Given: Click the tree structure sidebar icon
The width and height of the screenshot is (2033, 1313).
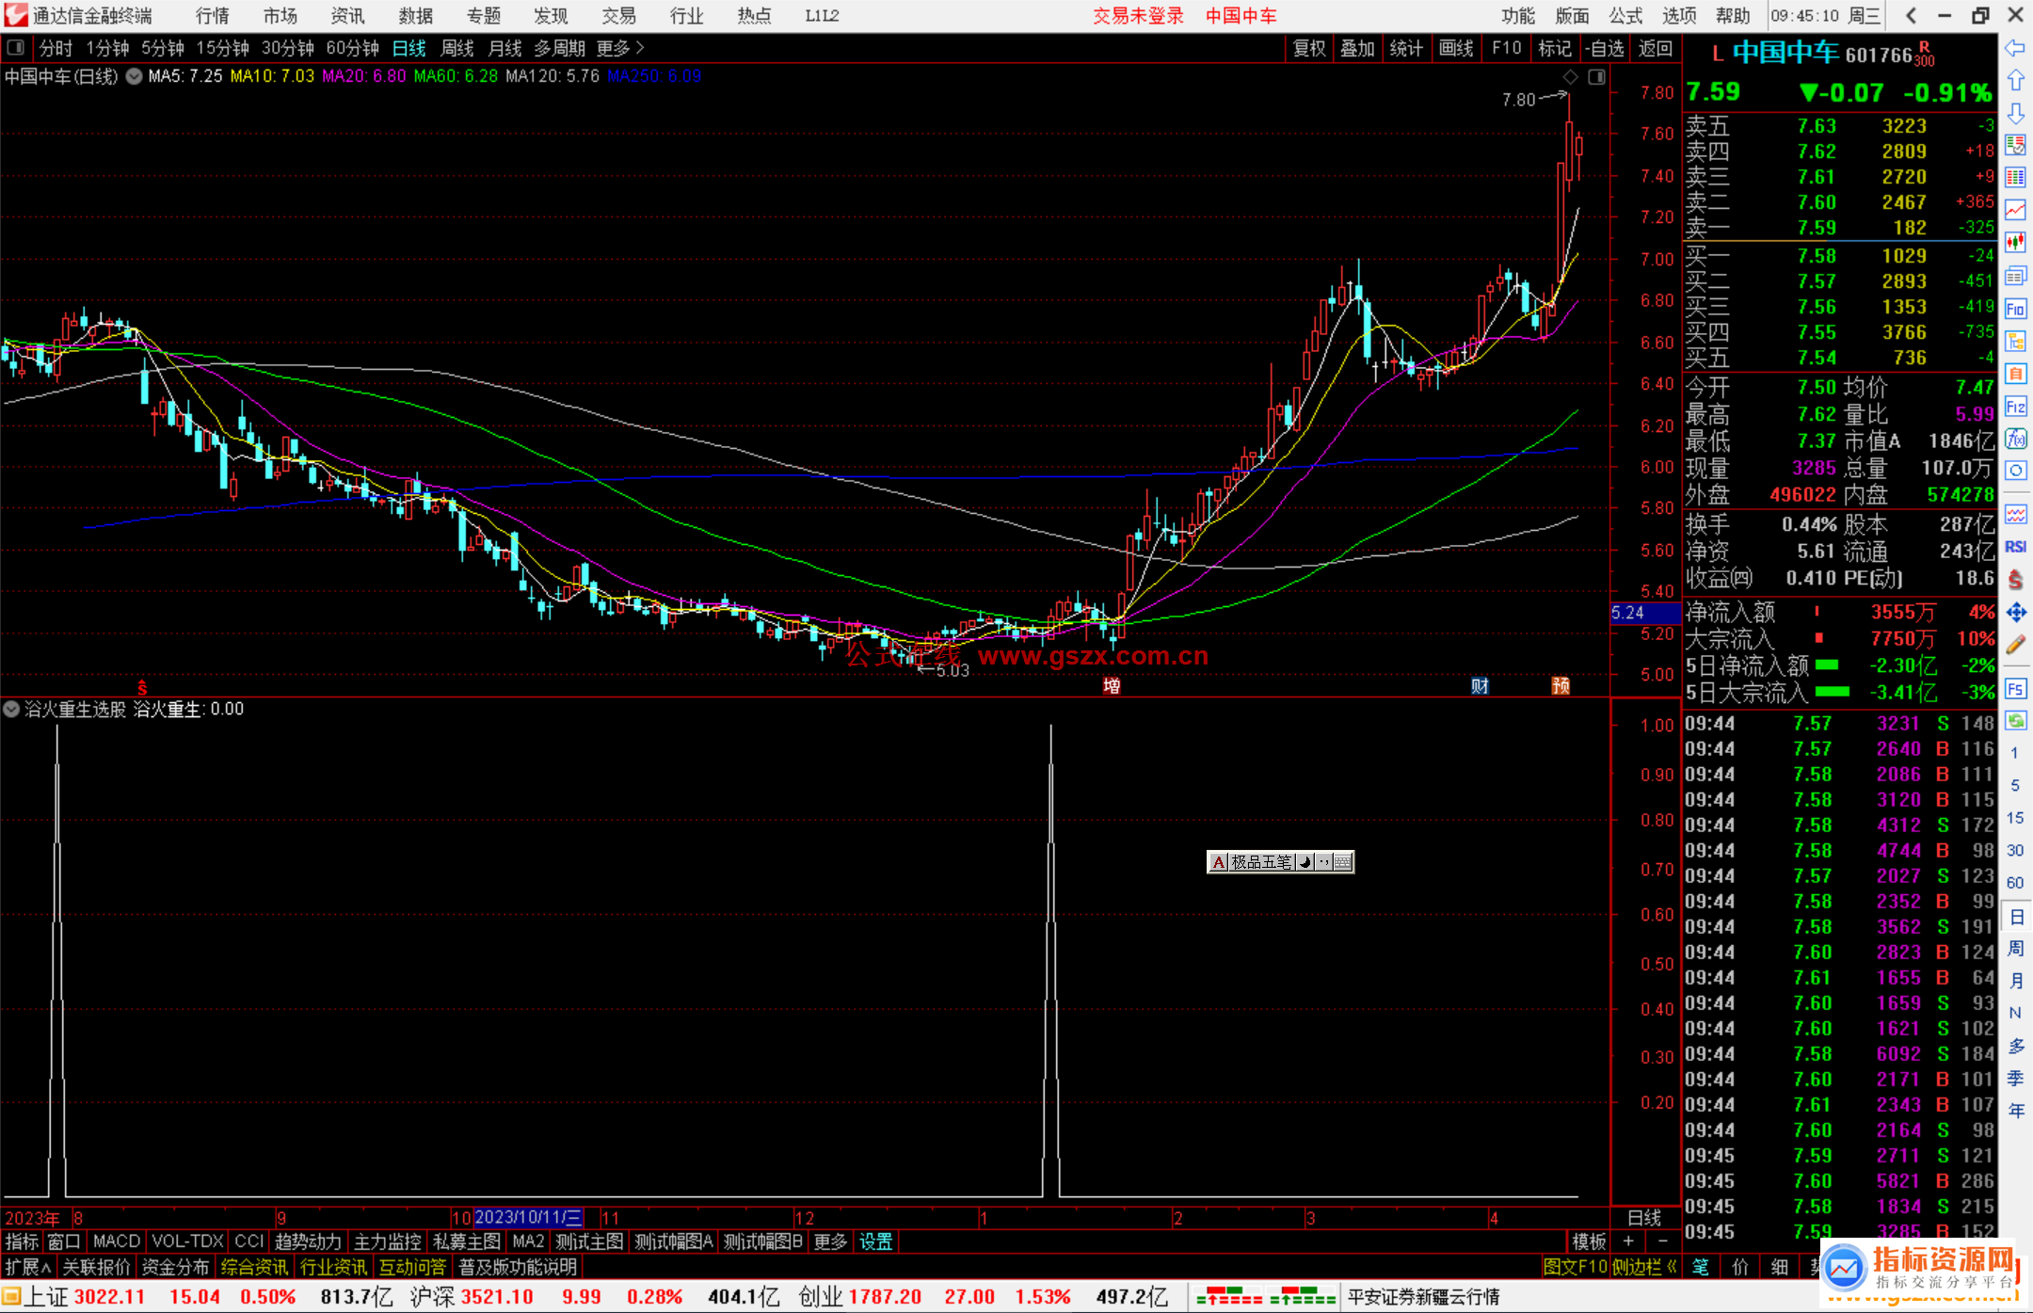Looking at the screenshot, I should pos(2015,341).
